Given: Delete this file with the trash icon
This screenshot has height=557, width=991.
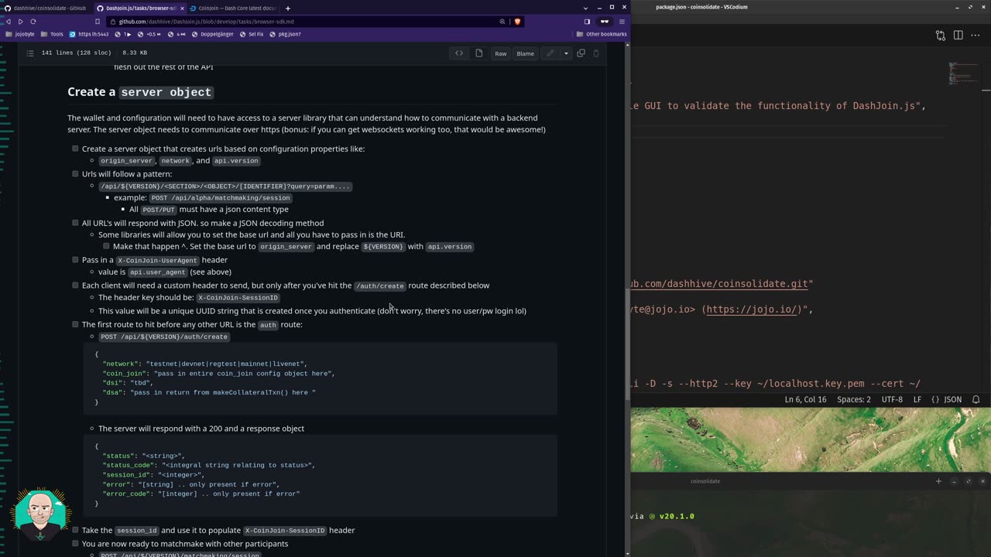Looking at the screenshot, I should pos(596,53).
